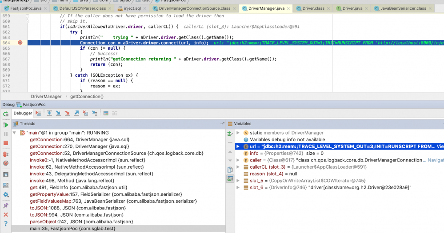Toggle code fold marker at line 660

coord(28,21)
